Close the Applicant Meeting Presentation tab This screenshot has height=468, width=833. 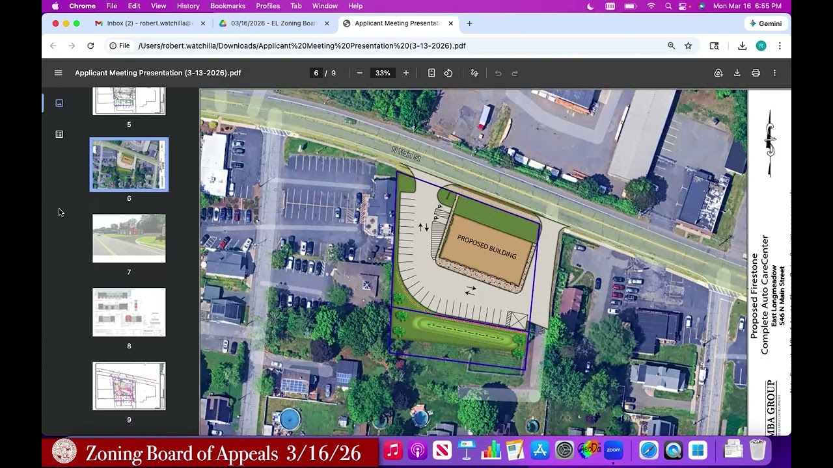(x=450, y=23)
